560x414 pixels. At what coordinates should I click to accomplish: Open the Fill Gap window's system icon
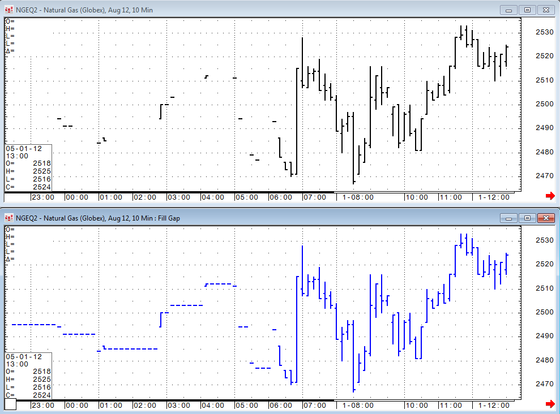coord(9,218)
